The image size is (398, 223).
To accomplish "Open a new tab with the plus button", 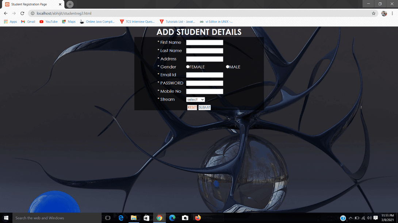I will 70,4.
